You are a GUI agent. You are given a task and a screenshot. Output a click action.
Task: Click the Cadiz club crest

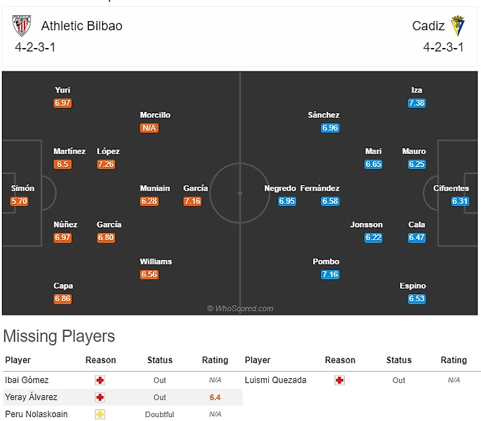(458, 26)
